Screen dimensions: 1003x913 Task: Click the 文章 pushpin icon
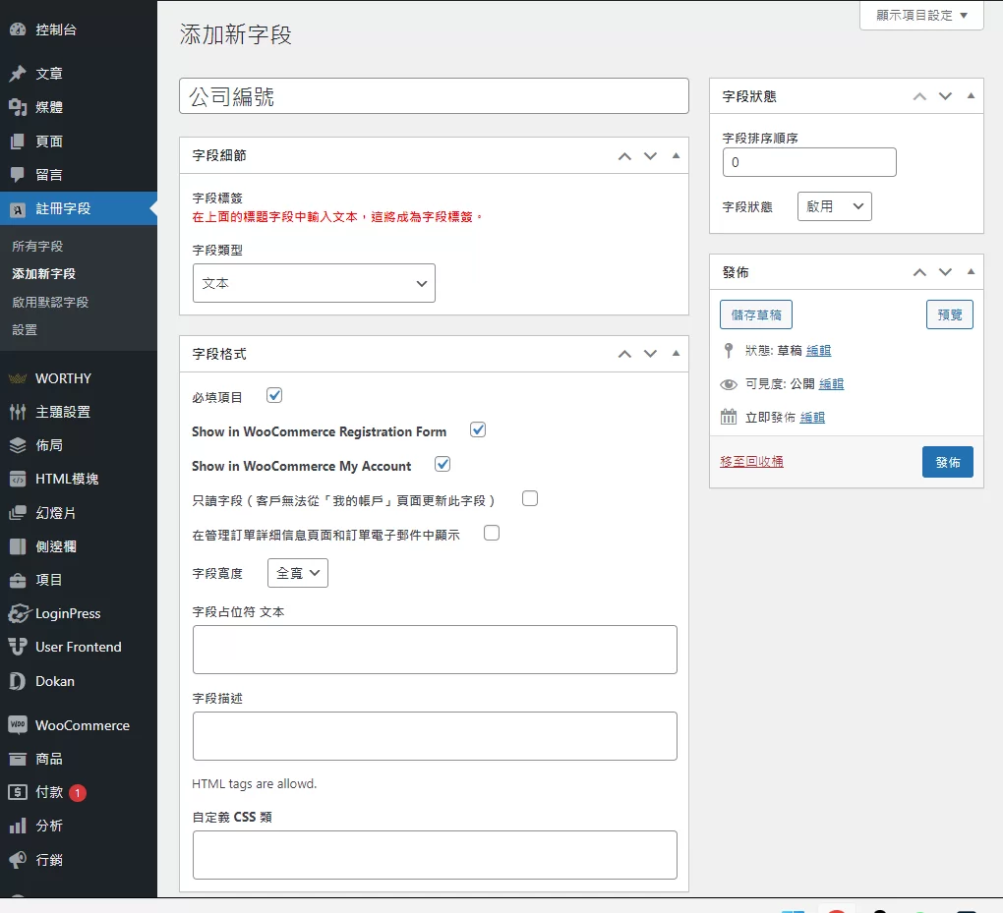pos(18,74)
